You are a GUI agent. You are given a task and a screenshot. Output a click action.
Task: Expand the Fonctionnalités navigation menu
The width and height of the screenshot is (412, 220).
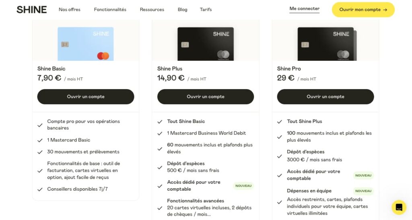coord(110,10)
